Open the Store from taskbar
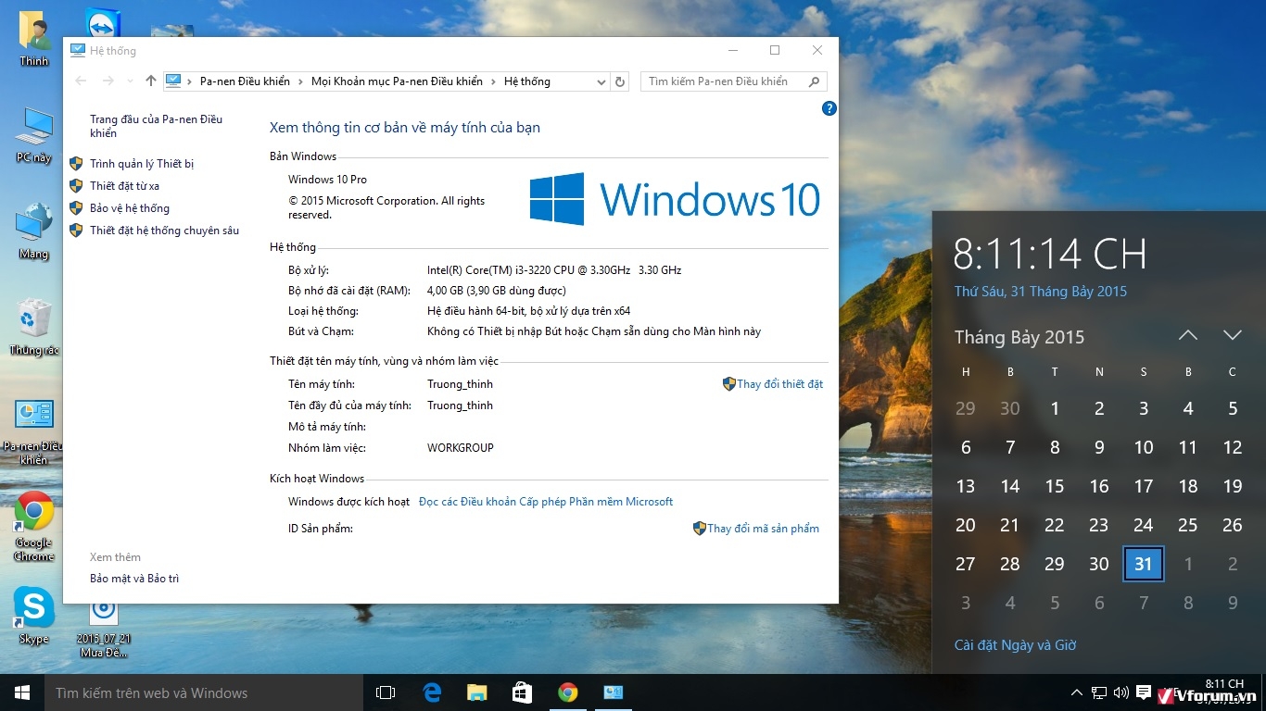The image size is (1266, 711). pos(523,692)
